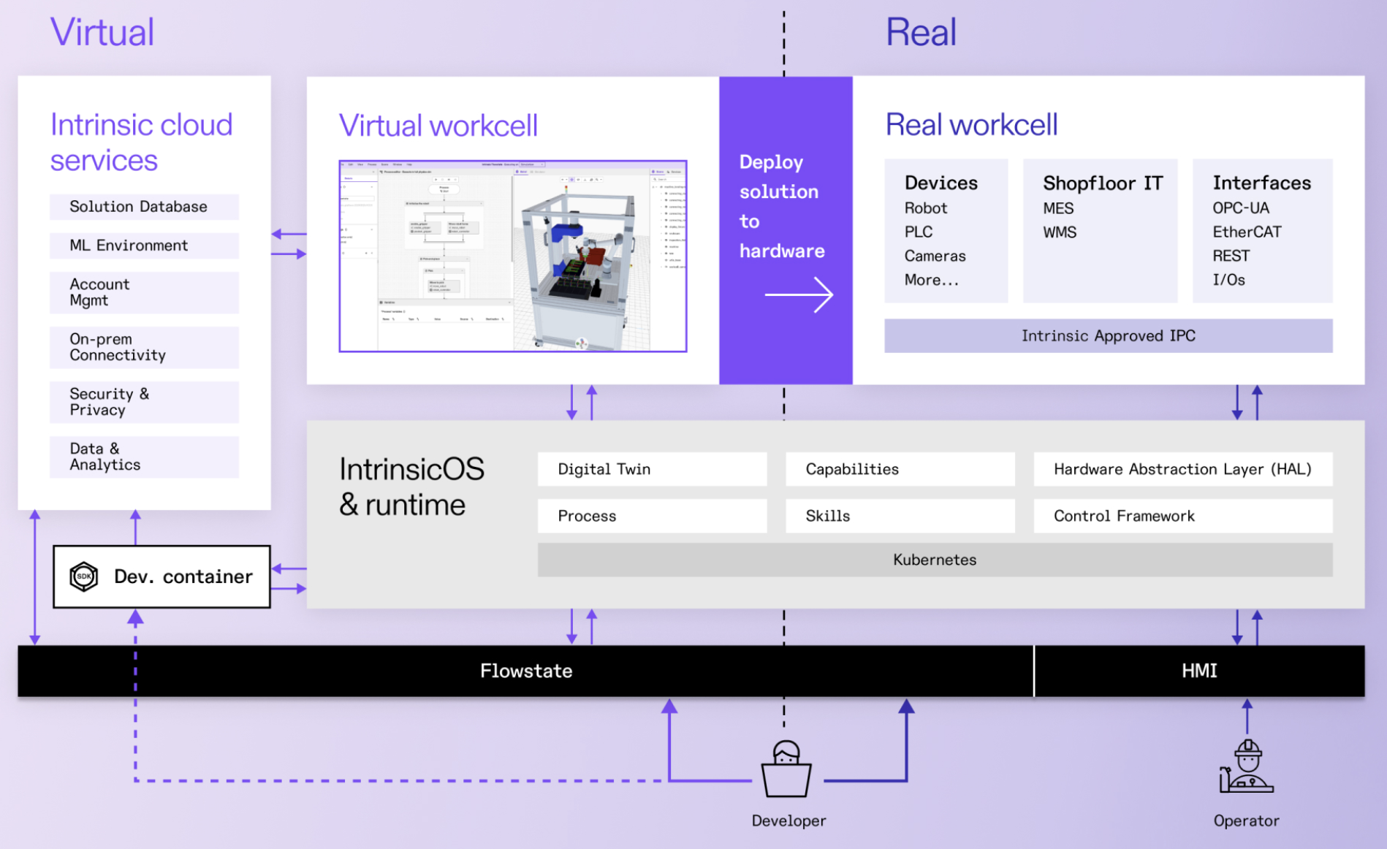Click the Real workcell title

point(971,125)
